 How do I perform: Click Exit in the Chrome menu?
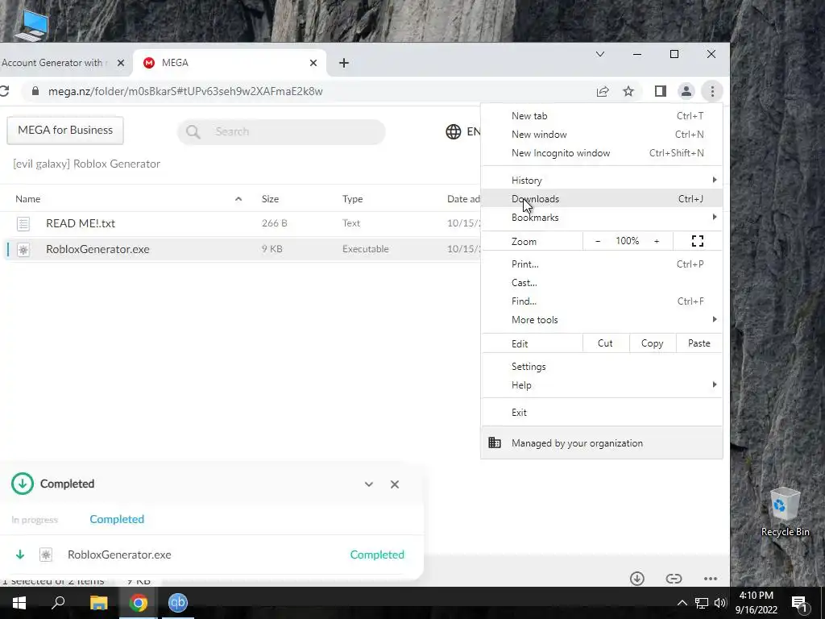(602, 412)
